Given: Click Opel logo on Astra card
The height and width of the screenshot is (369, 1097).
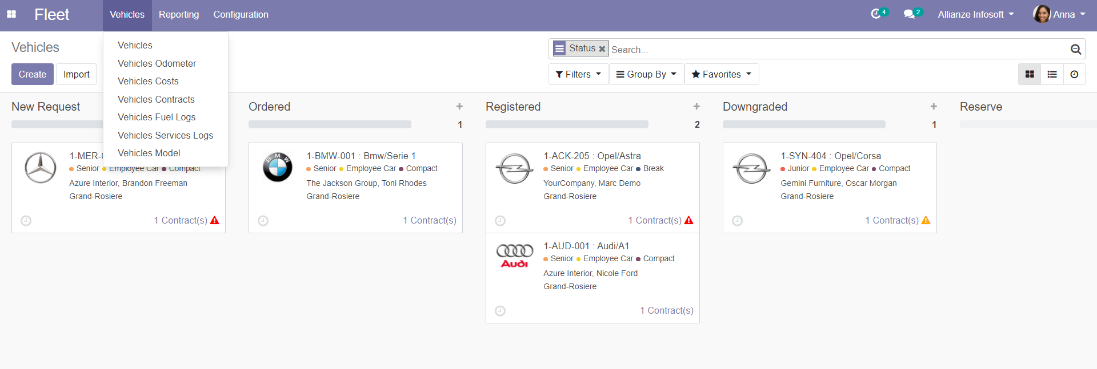Looking at the screenshot, I should click(515, 168).
